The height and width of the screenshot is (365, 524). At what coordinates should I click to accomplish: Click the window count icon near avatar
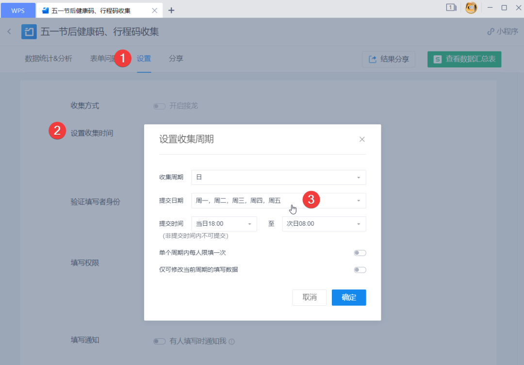click(451, 7)
